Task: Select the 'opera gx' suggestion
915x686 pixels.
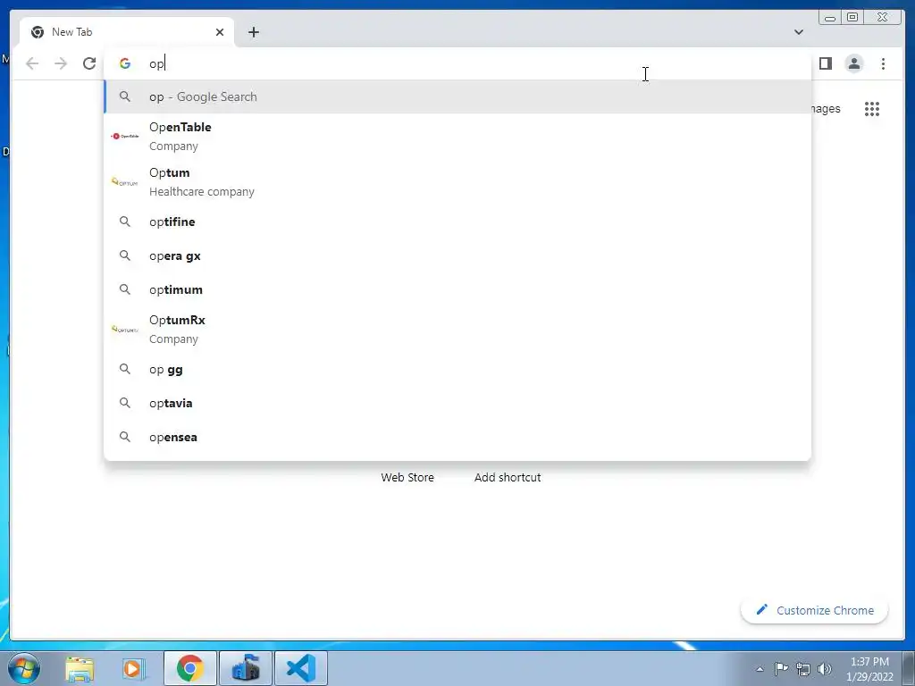Action: (457, 255)
